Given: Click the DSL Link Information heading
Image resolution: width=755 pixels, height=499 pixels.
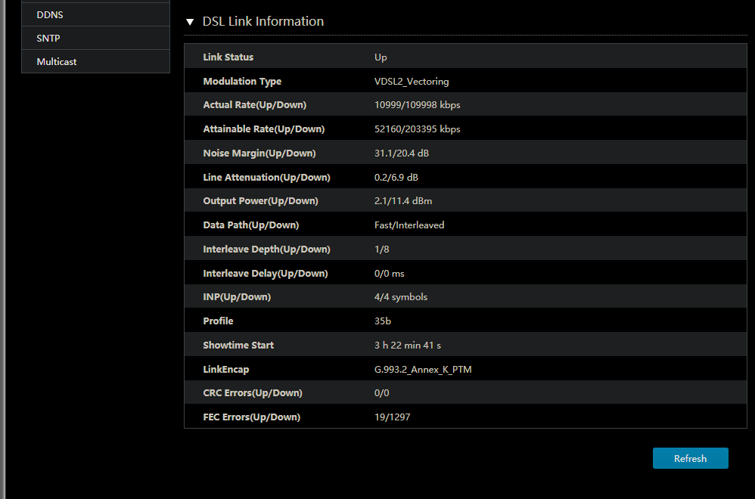Looking at the screenshot, I should click(263, 22).
